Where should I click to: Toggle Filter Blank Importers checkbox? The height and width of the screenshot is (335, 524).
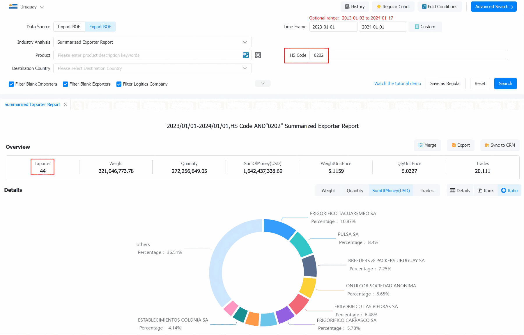[x=11, y=84]
